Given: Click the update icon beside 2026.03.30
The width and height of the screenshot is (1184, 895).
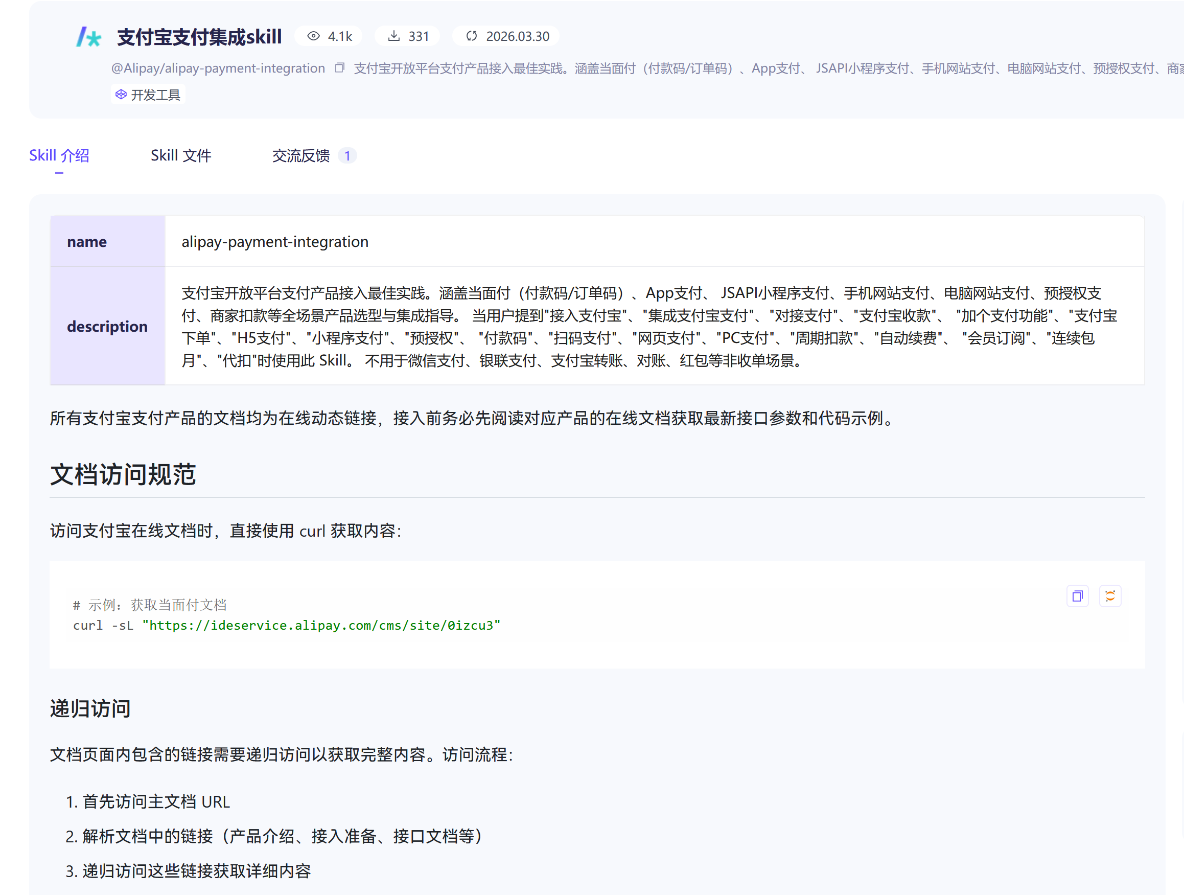Looking at the screenshot, I should click(x=472, y=36).
